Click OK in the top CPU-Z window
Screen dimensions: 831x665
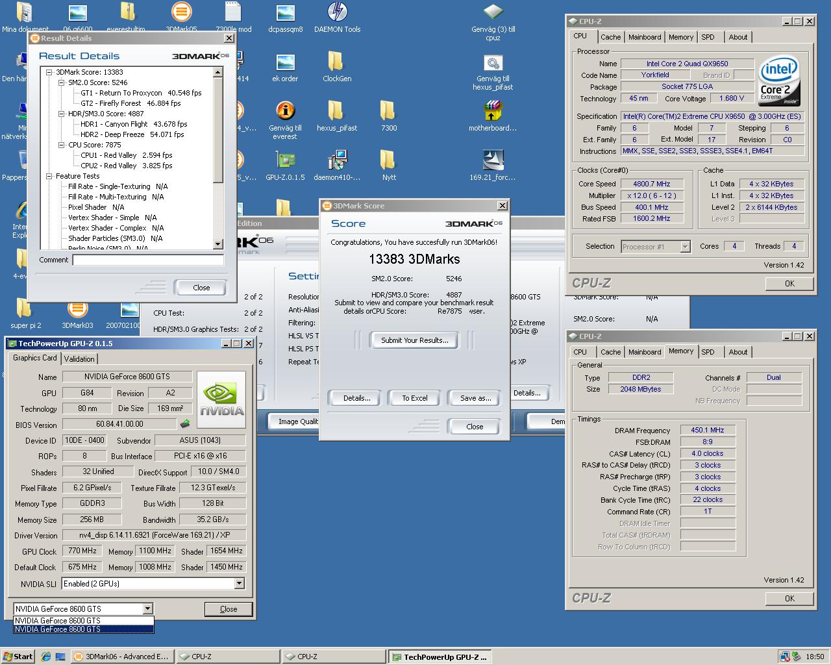click(x=789, y=283)
